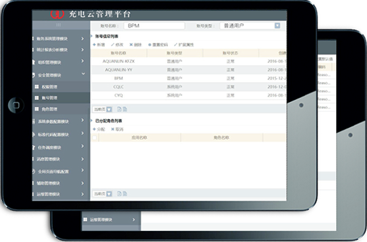Image resolution: width=367 pixels, height=242 pixels.
Task: Click the icon left of 安全管理模块
Action: (34, 75)
